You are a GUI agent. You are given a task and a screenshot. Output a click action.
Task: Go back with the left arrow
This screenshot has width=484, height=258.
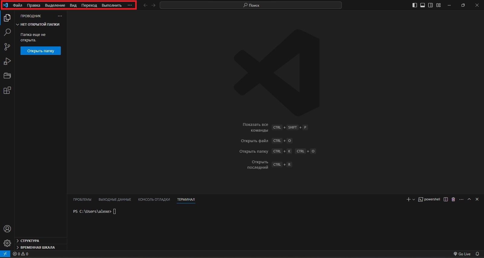[x=146, y=5]
